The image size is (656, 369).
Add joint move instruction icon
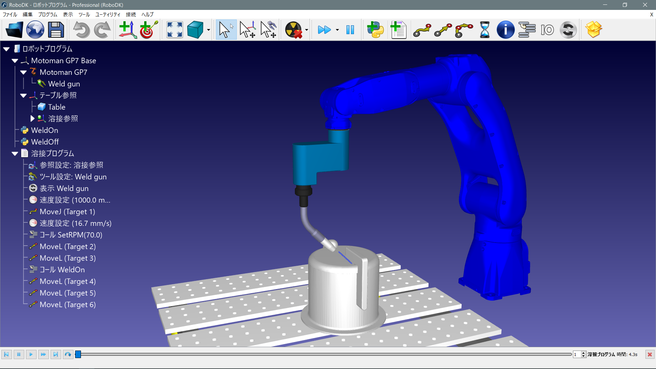click(x=422, y=30)
